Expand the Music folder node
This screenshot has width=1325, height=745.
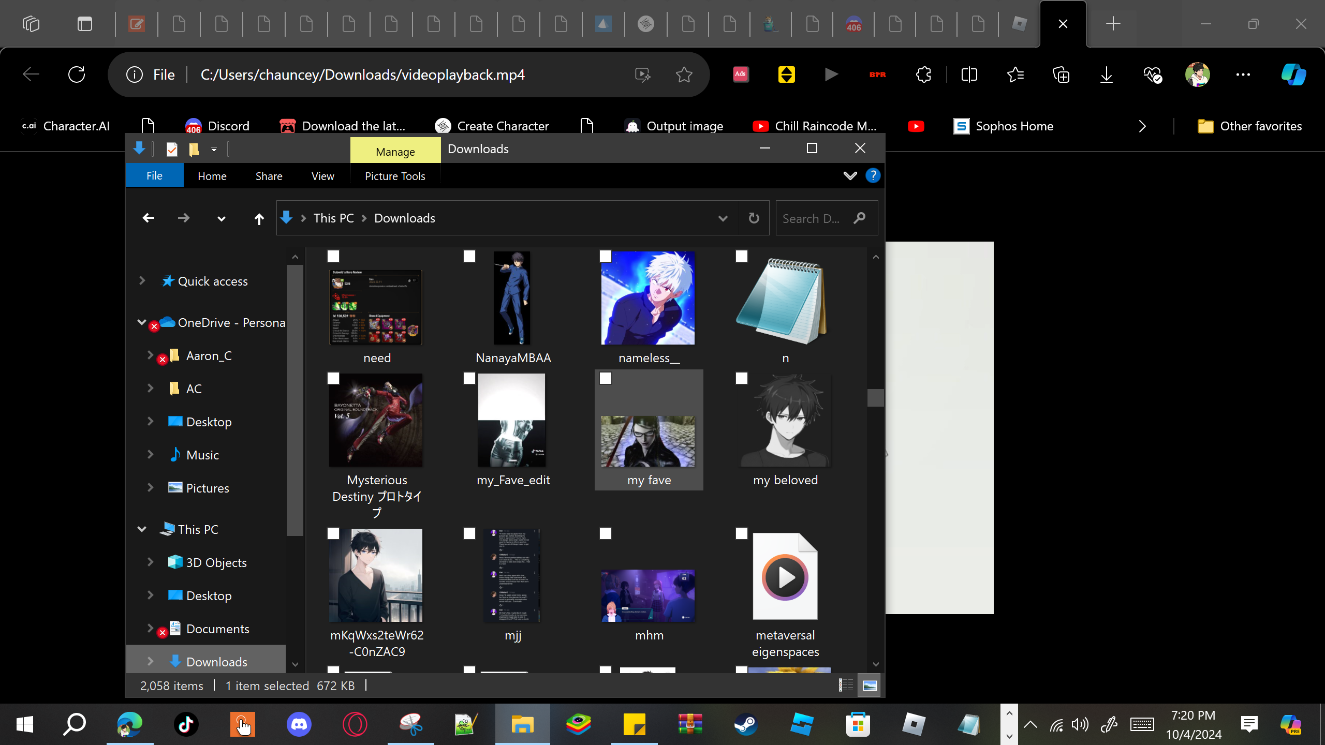150,454
